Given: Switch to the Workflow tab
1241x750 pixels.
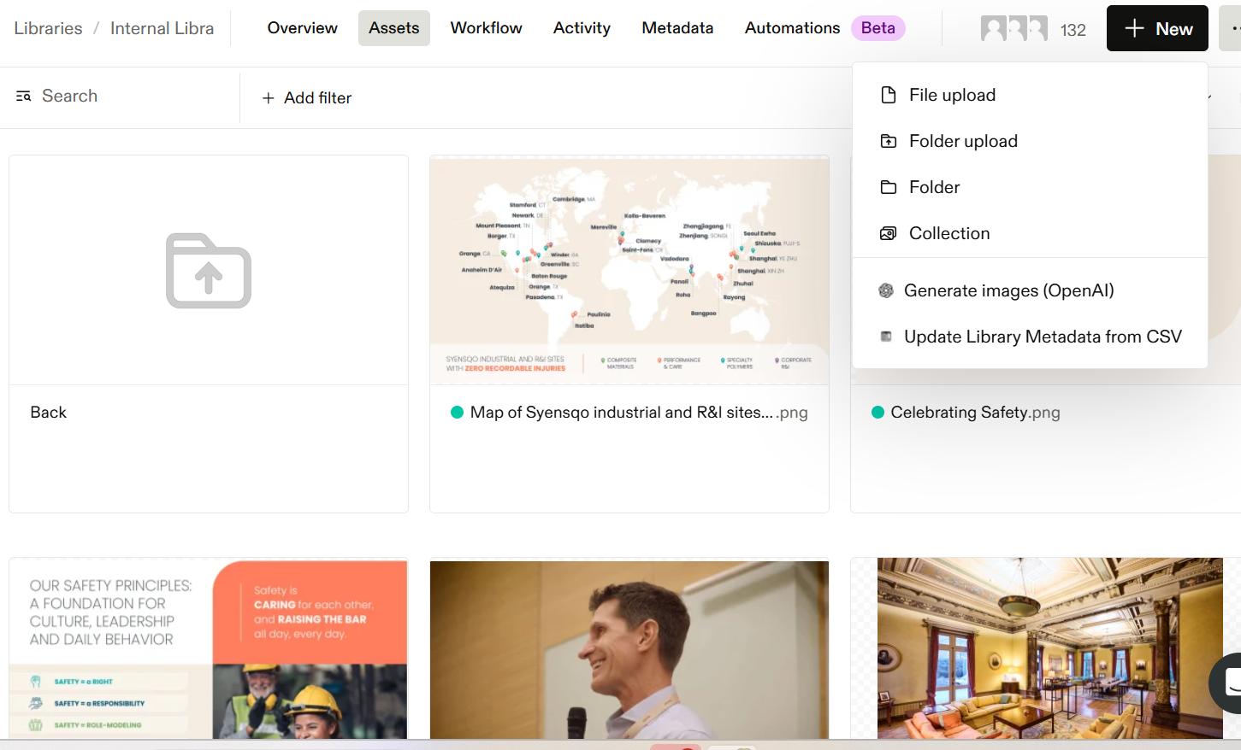Looking at the screenshot, I should coord(486,28).
